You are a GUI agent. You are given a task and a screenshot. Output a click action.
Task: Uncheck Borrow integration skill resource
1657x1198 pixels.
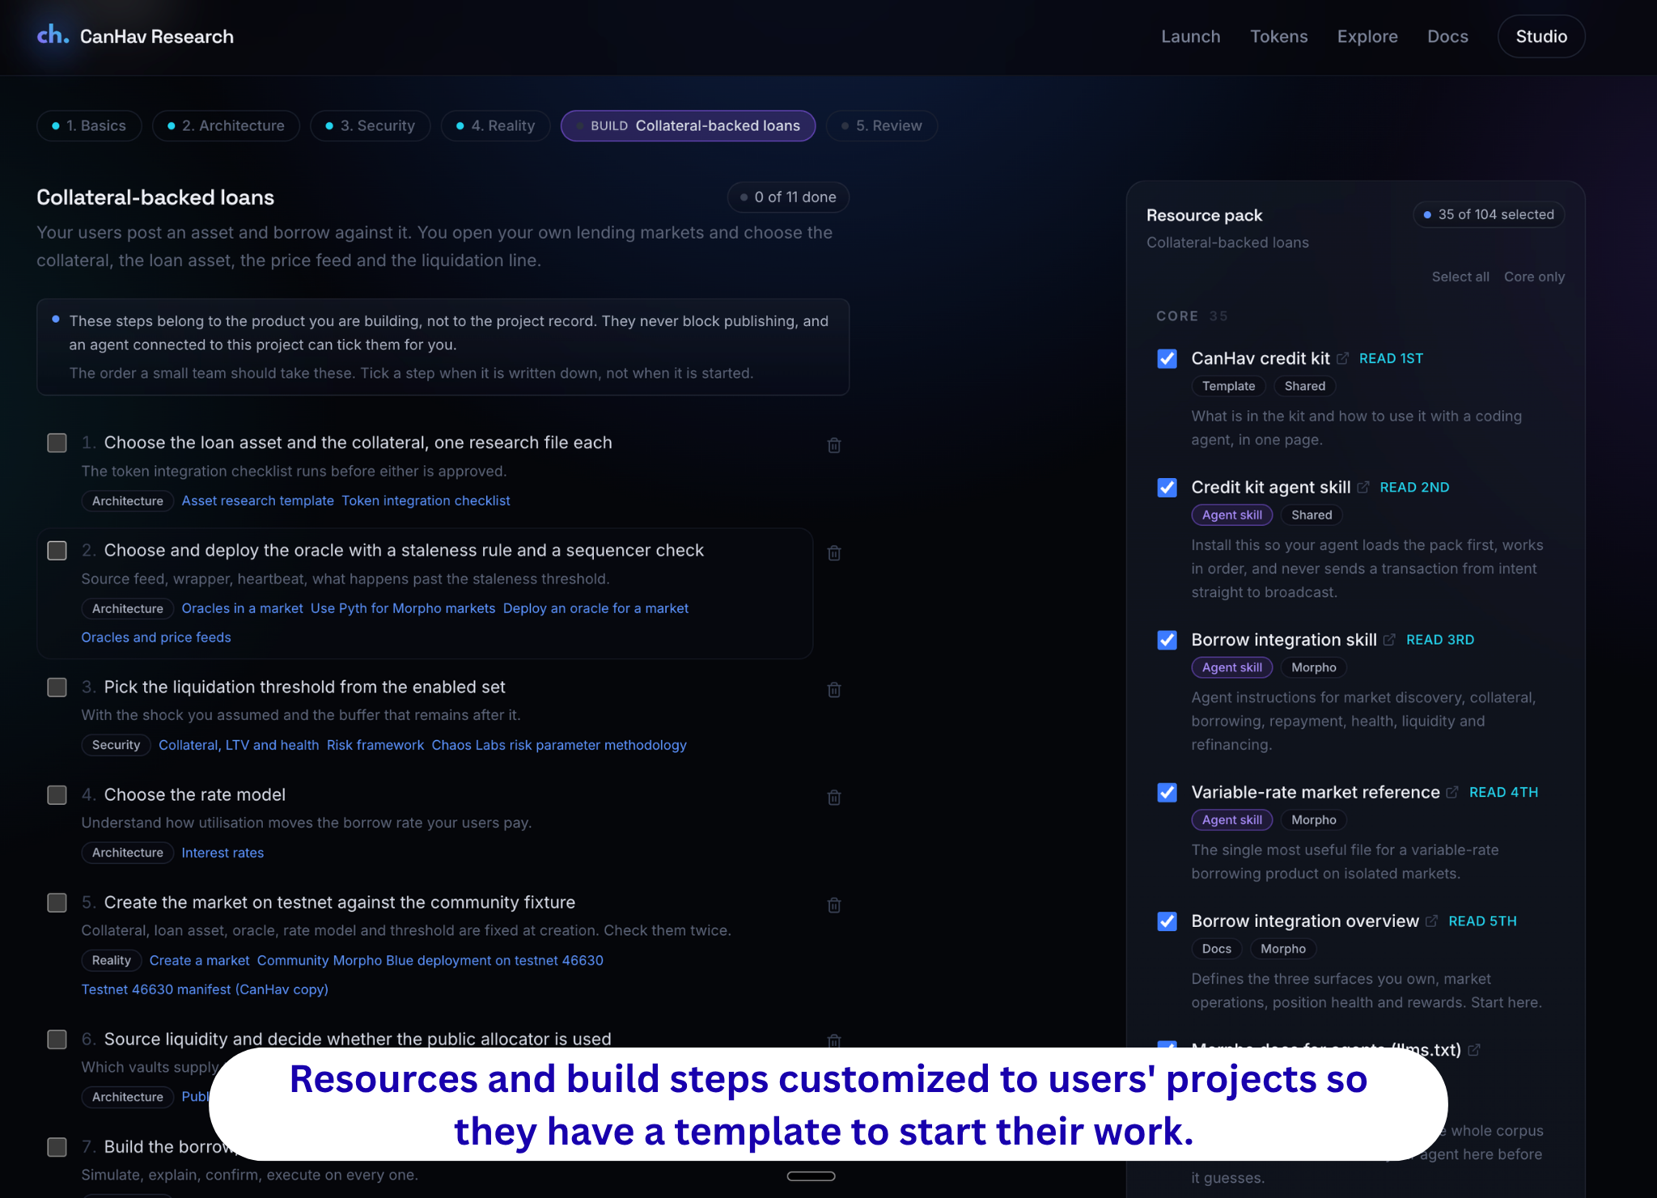pyautogui.click(x=1167, y=640)
